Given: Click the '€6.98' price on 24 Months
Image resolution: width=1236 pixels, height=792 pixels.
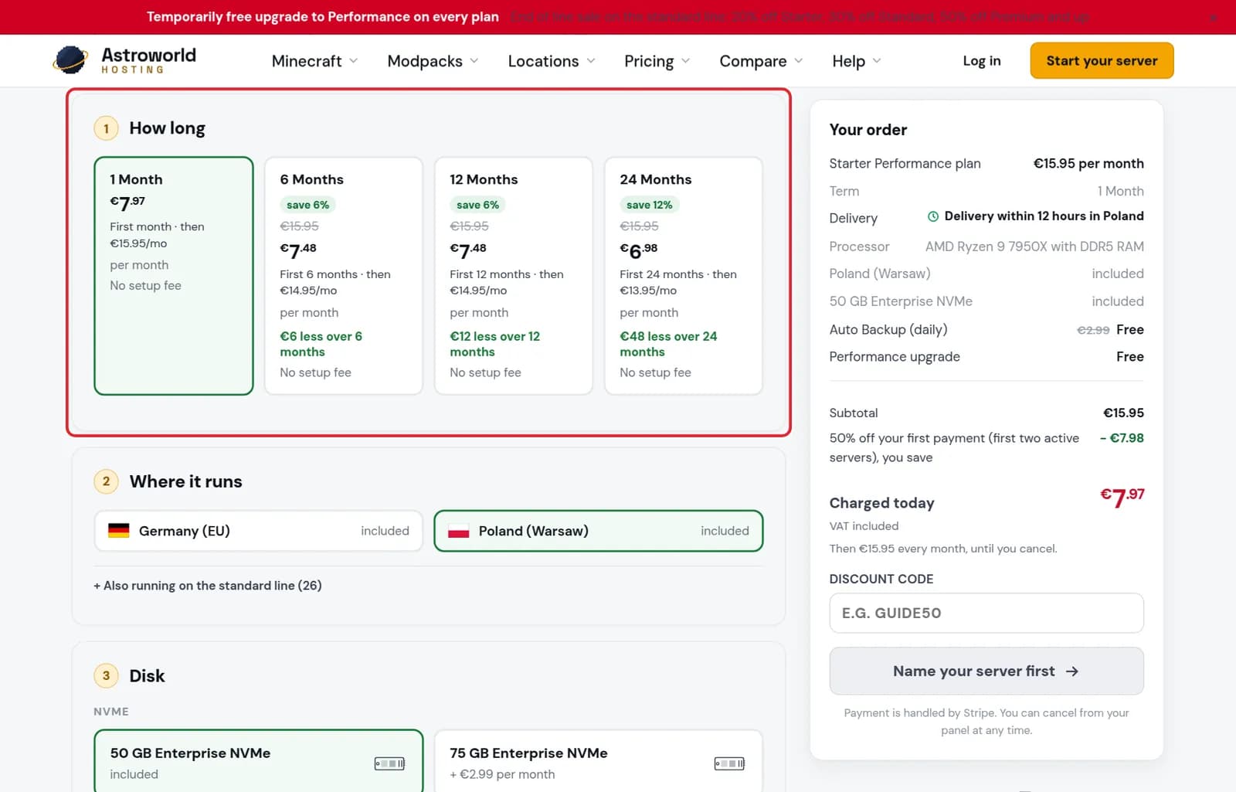Looking at the screenshot, I should click(639, 250).
